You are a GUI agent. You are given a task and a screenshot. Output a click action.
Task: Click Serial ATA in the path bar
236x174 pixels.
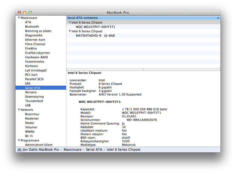point(94,150)
